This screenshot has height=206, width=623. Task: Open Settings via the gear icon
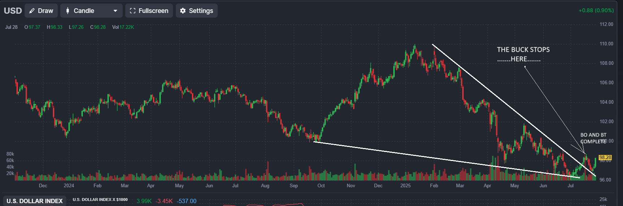tap(183, 11)
